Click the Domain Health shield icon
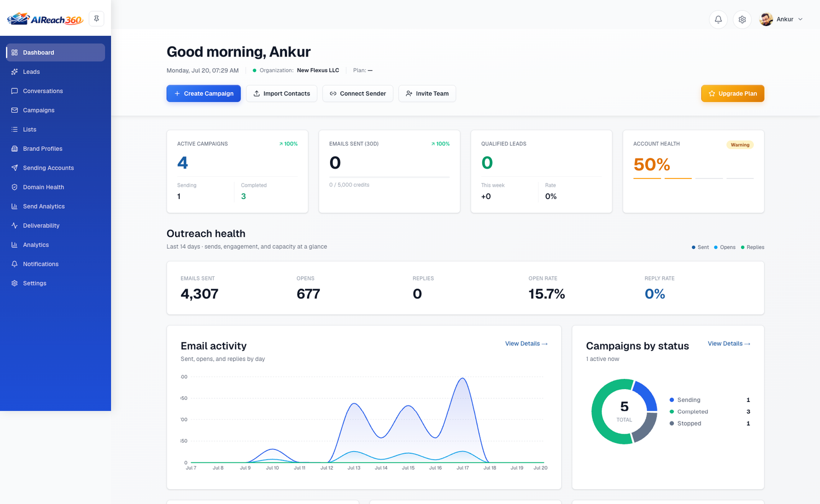Viewport: 820px width, 504px height. [x=14, y=187]
